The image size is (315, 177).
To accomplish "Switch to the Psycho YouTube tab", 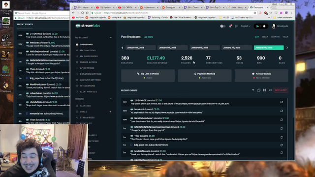I will tap(105, 7).
